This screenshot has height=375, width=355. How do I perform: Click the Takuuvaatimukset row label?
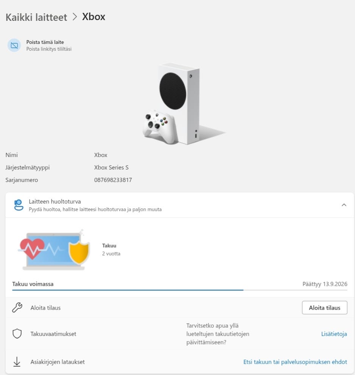click(x=53, y=334)
